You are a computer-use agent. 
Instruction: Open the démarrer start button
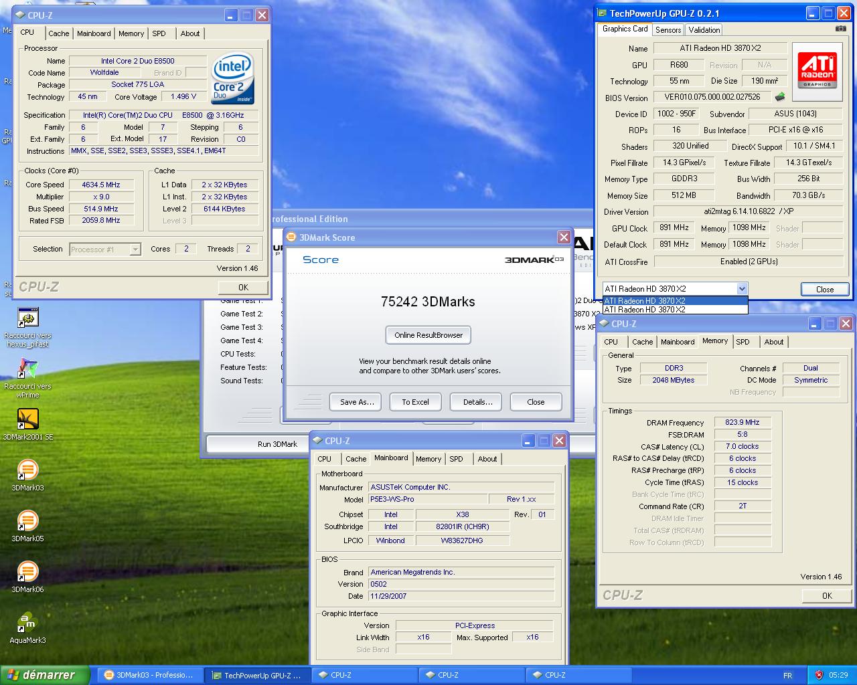44,675
